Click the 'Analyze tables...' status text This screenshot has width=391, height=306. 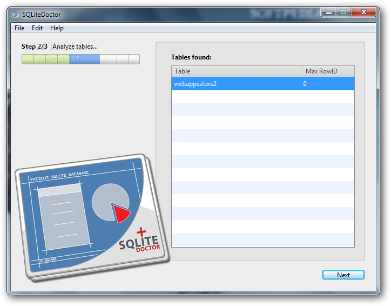pyautogui.click(x=75, y=46)
